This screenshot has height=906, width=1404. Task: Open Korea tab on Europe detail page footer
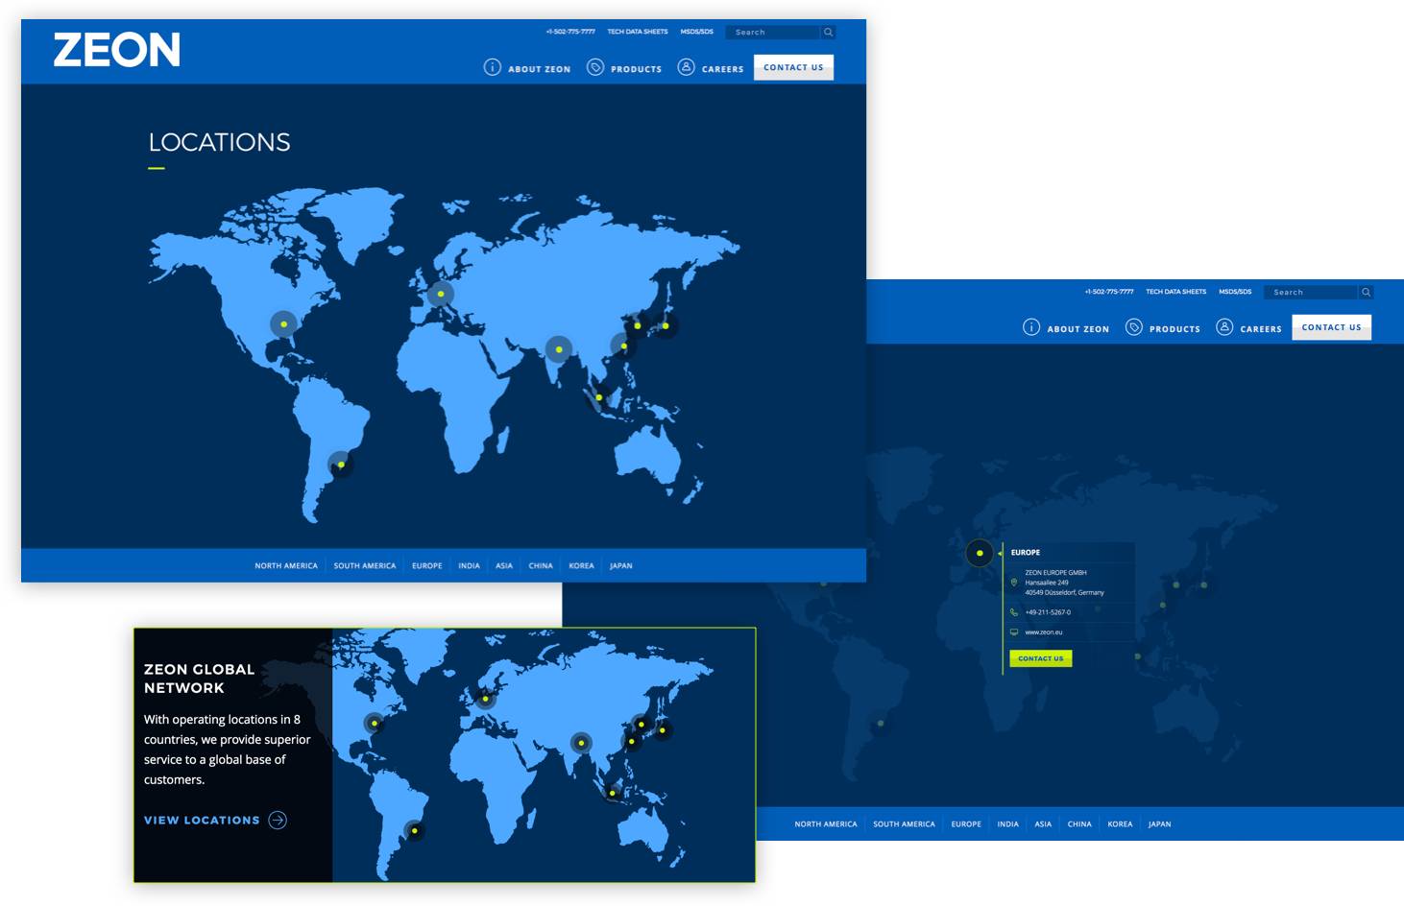[x=1120, y=824]
